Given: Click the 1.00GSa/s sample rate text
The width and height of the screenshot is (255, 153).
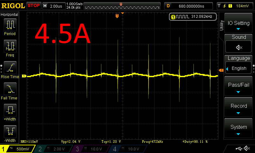Looking at the screenshot, I should coord(75,4).
